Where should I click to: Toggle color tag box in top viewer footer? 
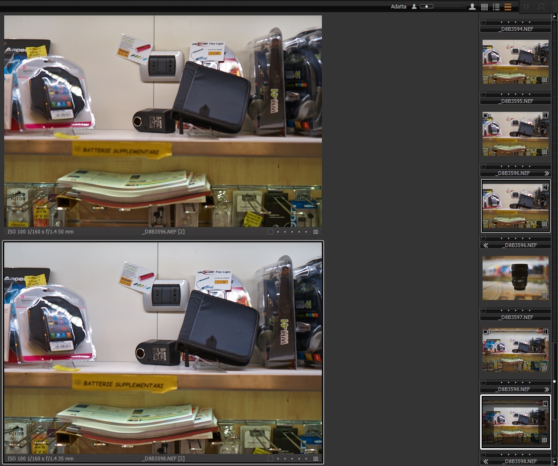(x=270, y=232)
